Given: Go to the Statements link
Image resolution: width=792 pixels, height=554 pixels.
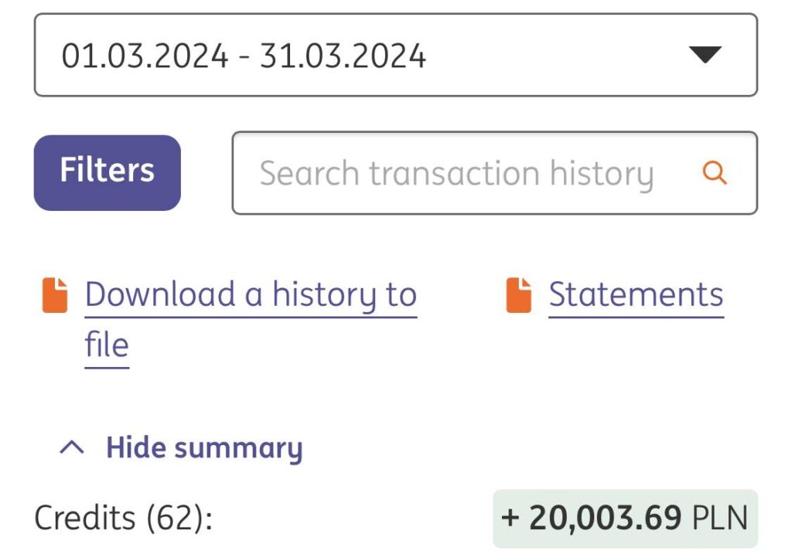Looking at the screenshot, I should pos(636,295).
